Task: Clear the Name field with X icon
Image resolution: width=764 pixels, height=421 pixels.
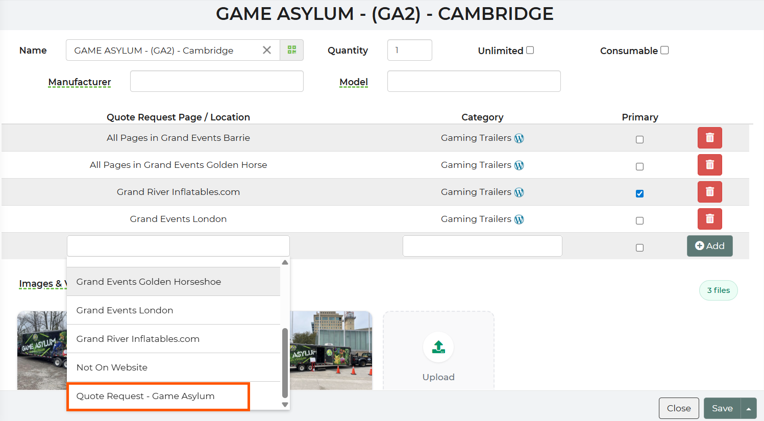Action: pyautogui.click(x=267, y=50)
